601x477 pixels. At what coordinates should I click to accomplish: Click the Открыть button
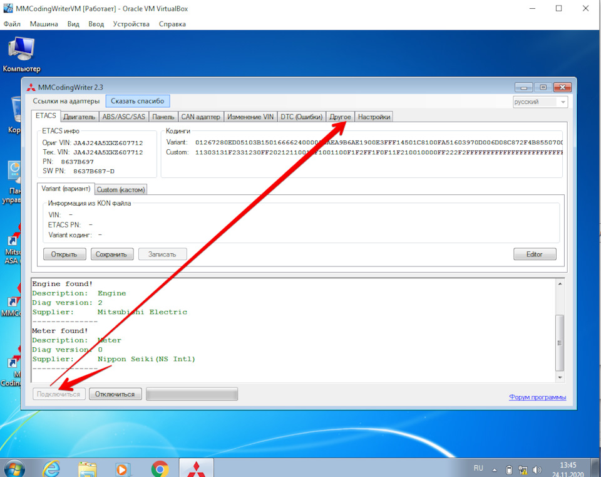[64, 254]
